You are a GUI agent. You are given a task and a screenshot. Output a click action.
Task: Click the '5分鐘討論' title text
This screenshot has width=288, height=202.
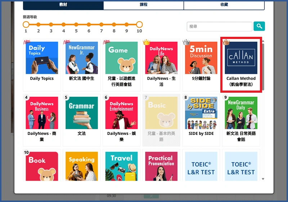201,79
